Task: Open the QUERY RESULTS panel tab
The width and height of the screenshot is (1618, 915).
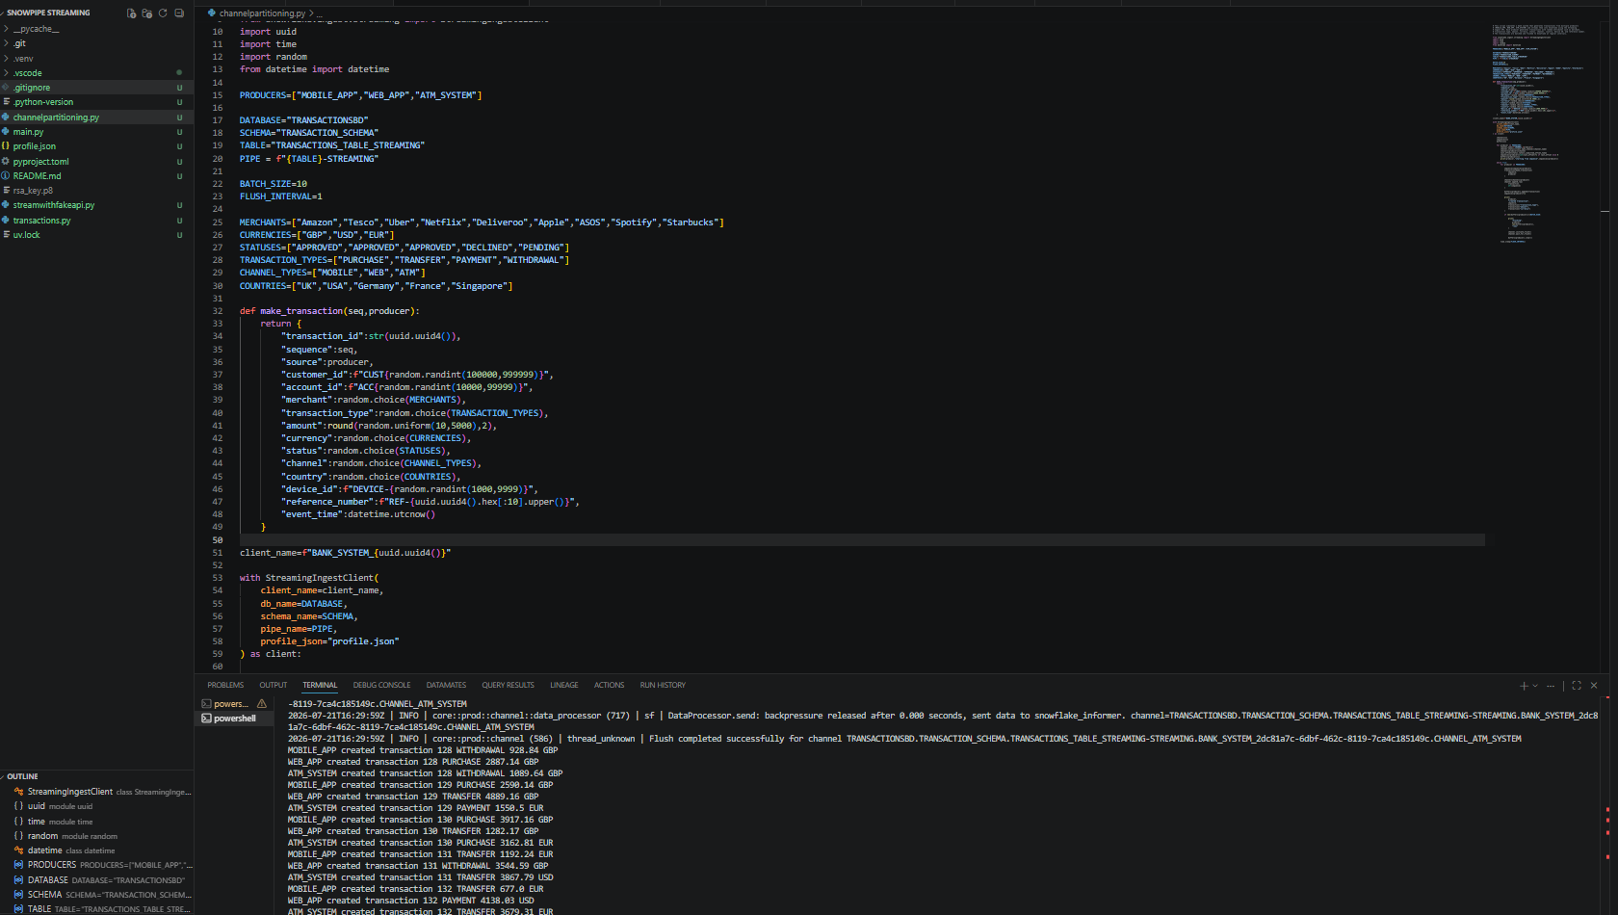Action: [x=508, y=686]
